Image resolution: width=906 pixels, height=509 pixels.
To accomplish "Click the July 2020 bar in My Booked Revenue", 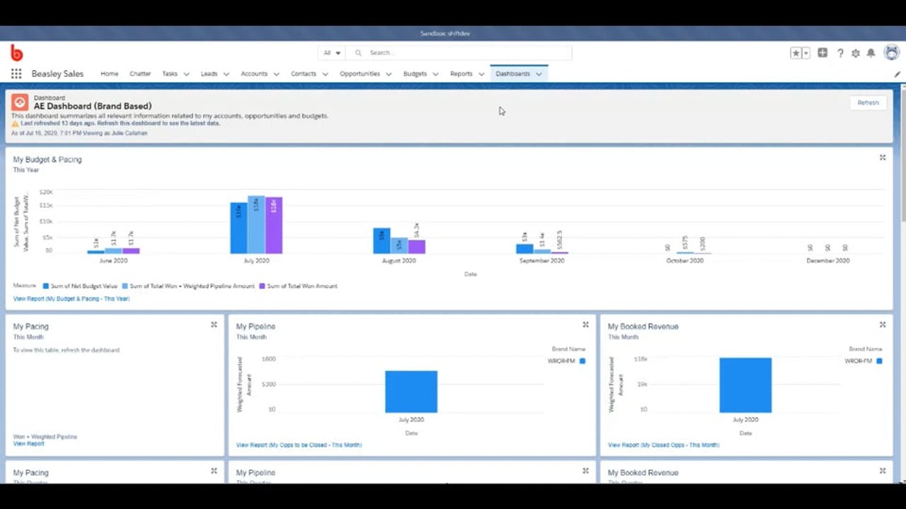I will (x=745, y=385).
